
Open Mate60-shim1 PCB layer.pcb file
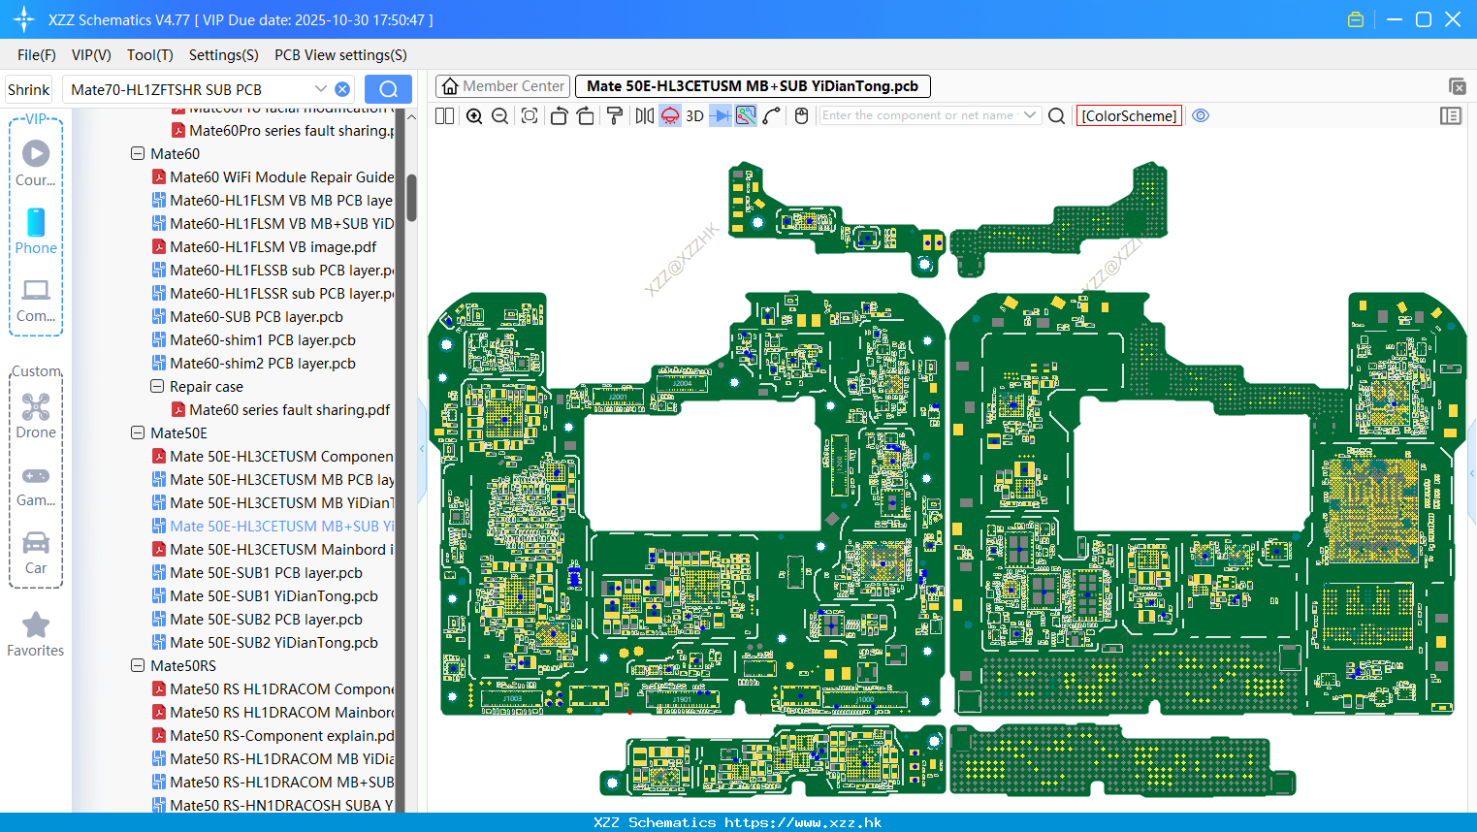pos(254,339)
